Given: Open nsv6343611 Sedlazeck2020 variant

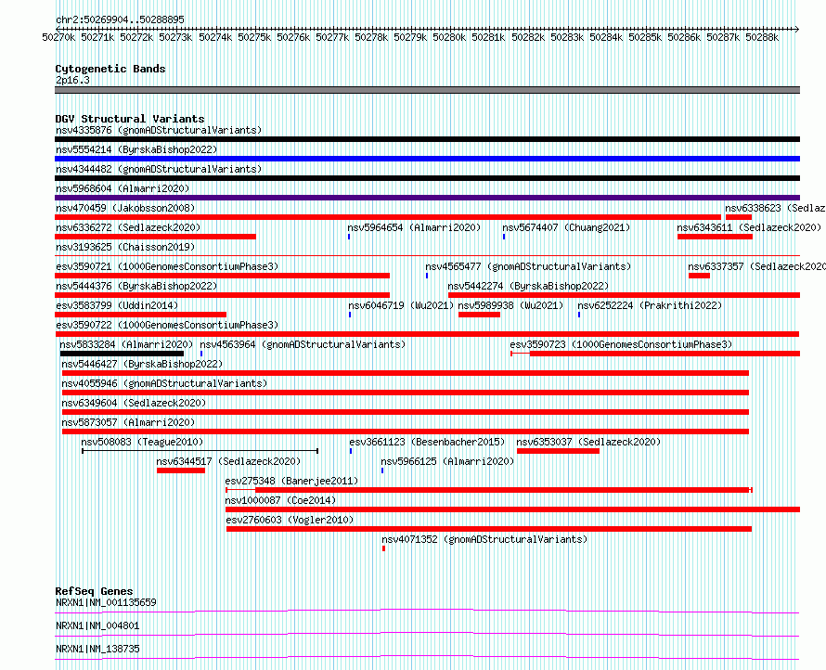Looking at the screenshot, I should pos(749,227).
